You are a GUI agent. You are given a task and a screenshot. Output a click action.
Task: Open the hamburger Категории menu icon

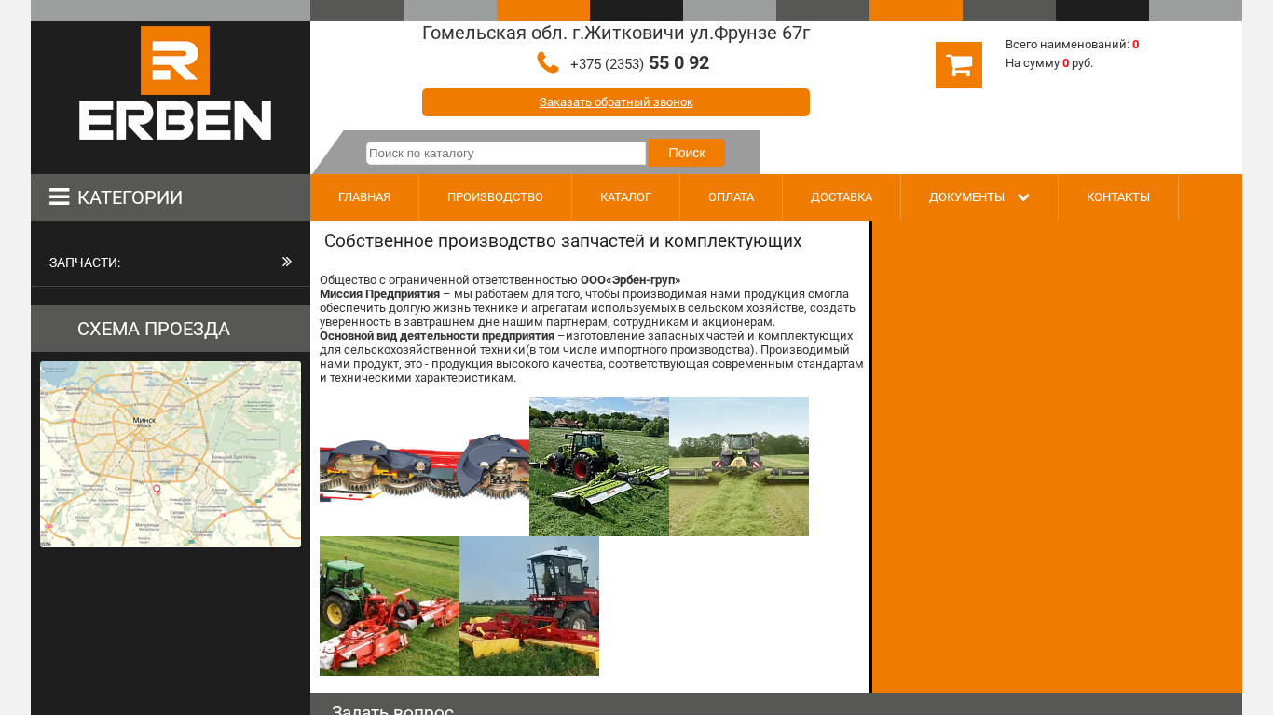coord(60,197)
